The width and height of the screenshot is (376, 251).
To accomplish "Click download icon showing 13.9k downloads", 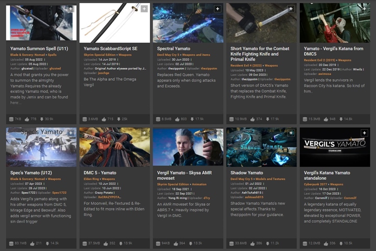I will (121, 243).
